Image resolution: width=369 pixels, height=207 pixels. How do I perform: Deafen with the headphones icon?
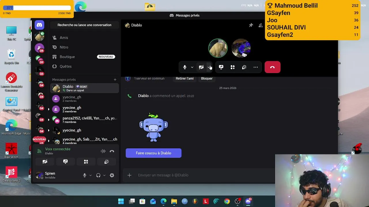pos(98,175)
